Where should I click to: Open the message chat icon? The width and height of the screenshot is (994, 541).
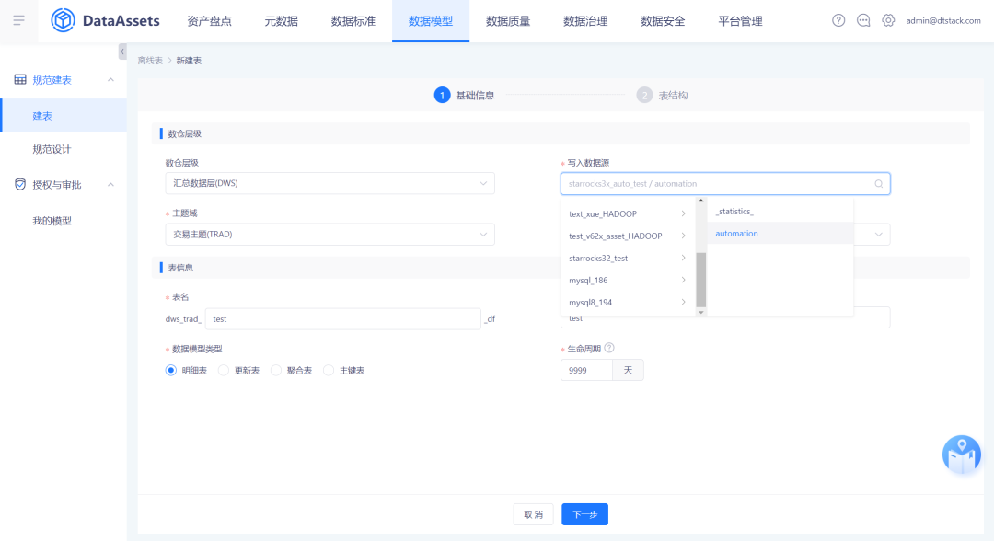point(863,20)
